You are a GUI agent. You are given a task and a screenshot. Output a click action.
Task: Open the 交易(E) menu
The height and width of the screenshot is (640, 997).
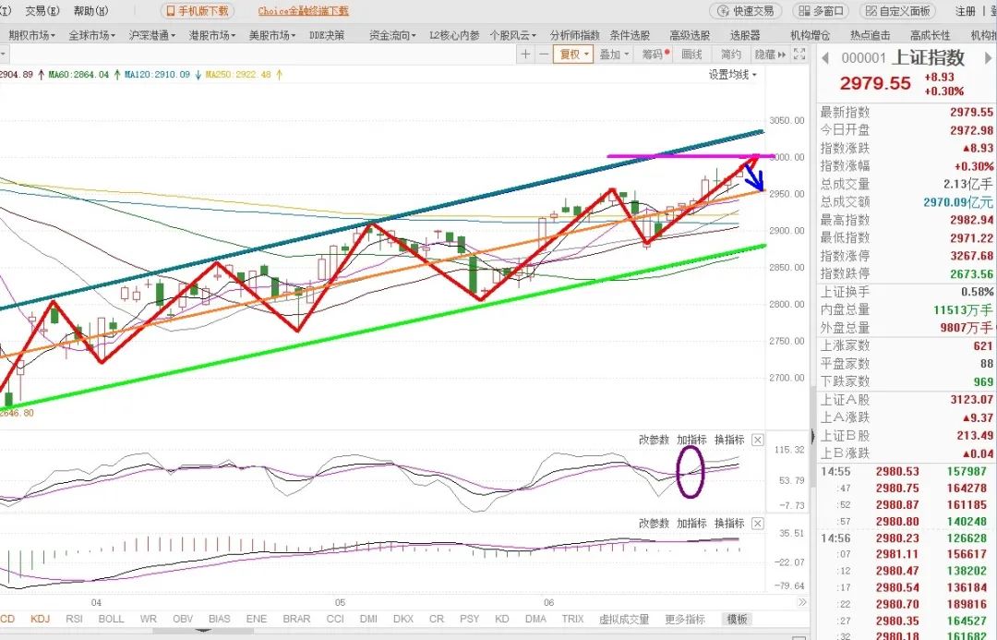click(x=42, y=11)
